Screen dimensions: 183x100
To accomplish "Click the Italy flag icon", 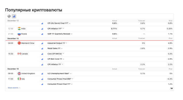I will (x=19, y=79).
